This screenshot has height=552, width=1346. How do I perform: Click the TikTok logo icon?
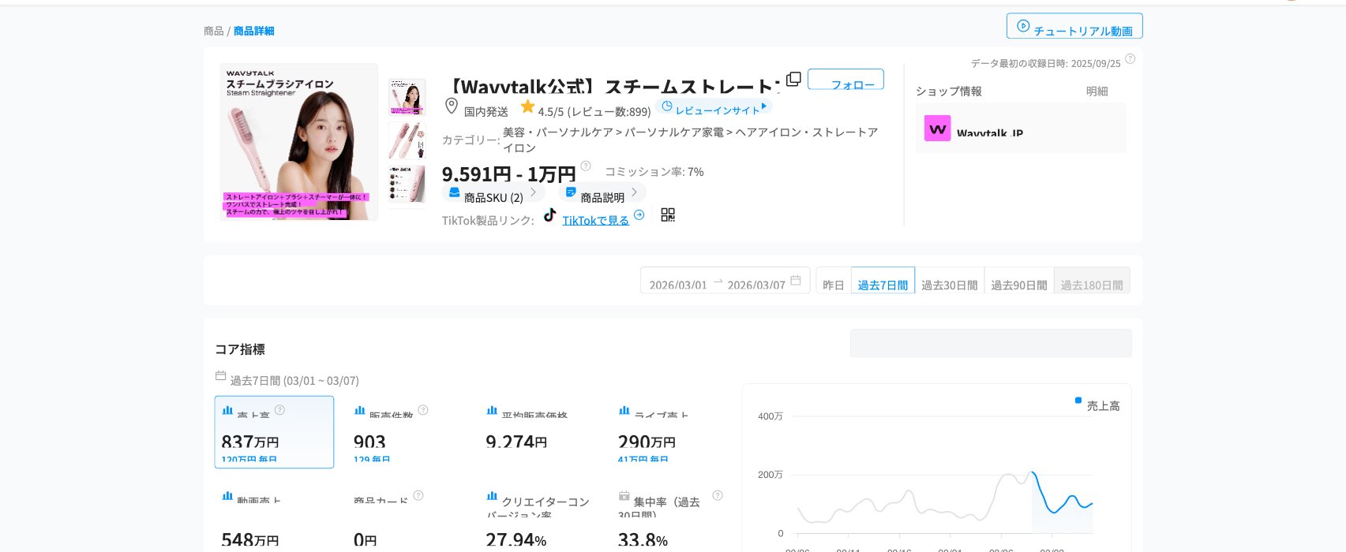[550, 214]
